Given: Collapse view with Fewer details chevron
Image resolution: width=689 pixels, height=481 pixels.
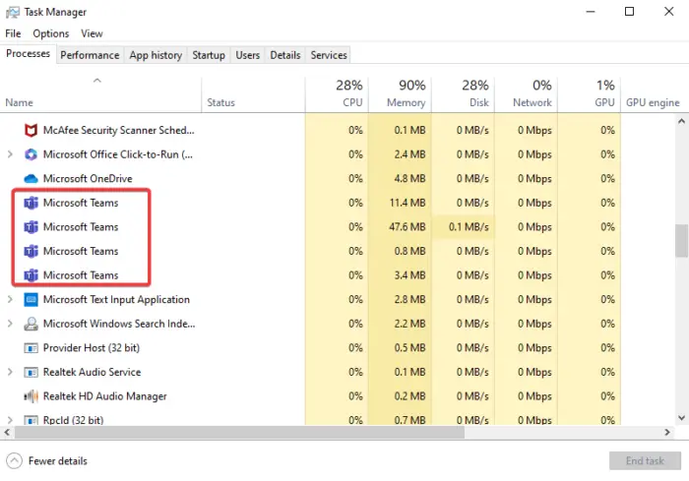Looking at the screenshot, I should click(x=14, y=460).
